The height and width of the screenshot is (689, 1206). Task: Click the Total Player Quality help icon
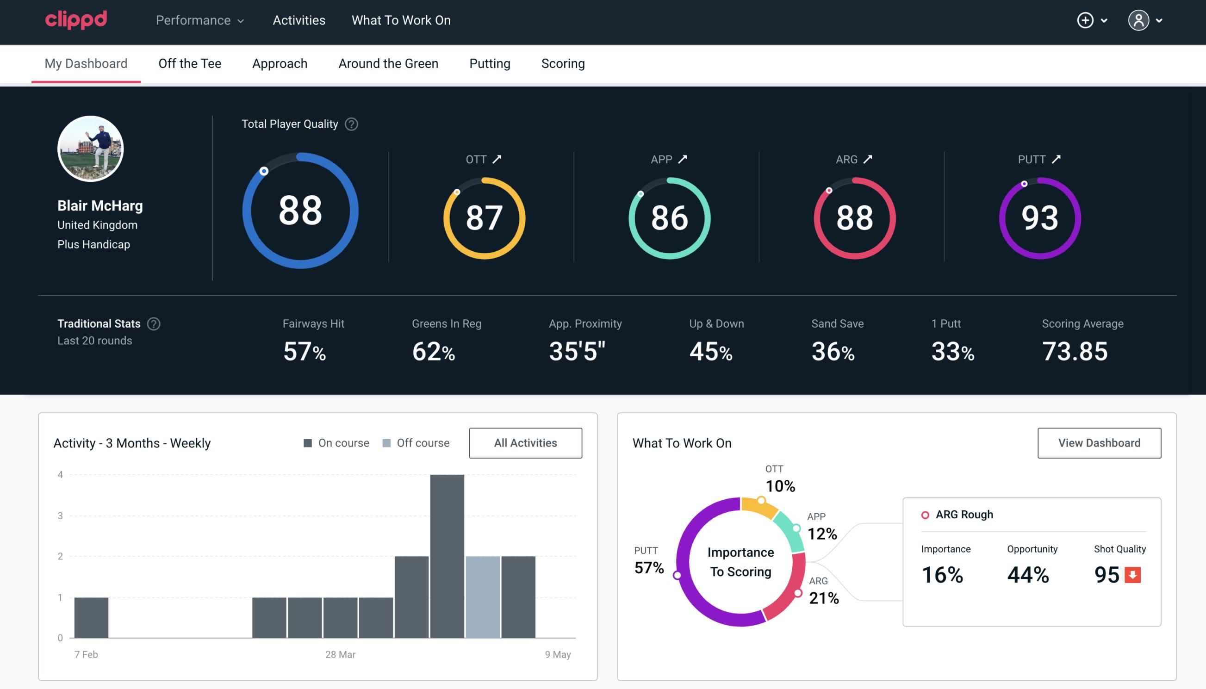coord(350,124)
